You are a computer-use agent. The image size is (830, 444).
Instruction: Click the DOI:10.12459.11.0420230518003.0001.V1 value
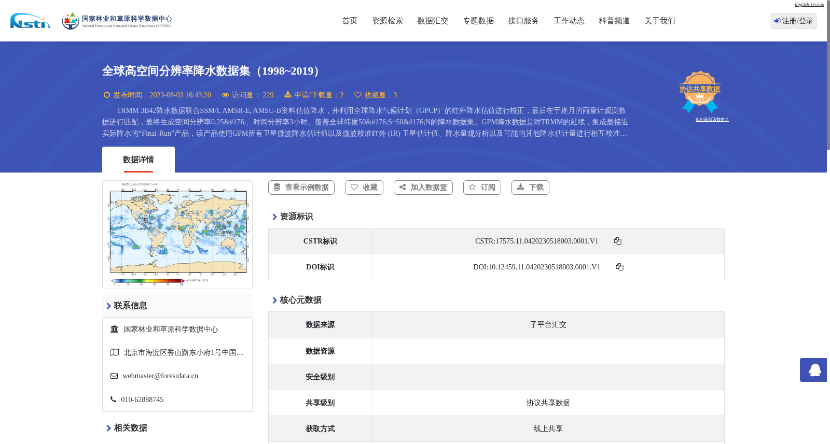point(537,267)
